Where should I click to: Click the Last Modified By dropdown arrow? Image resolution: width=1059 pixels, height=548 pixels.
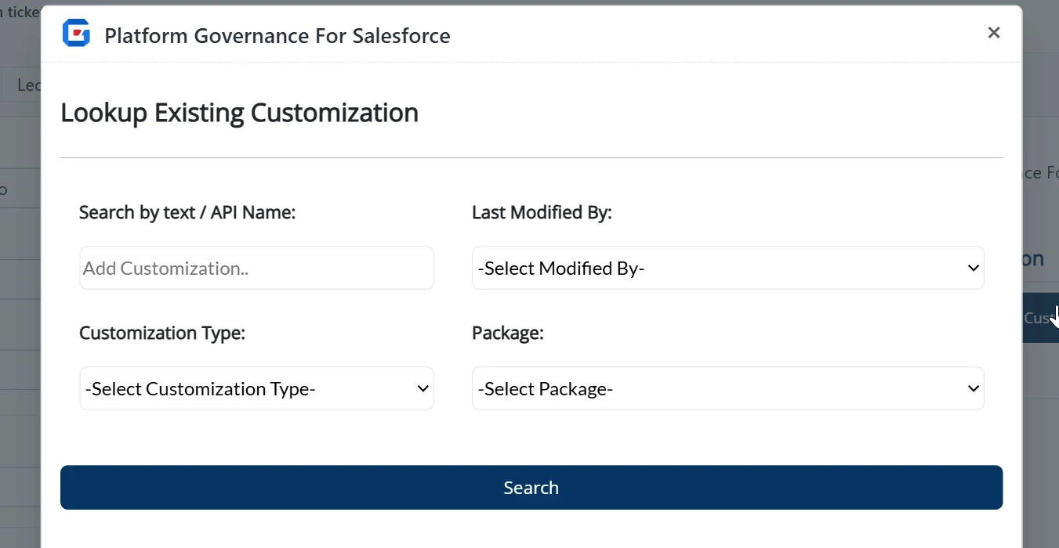click(x=973, y=268)
